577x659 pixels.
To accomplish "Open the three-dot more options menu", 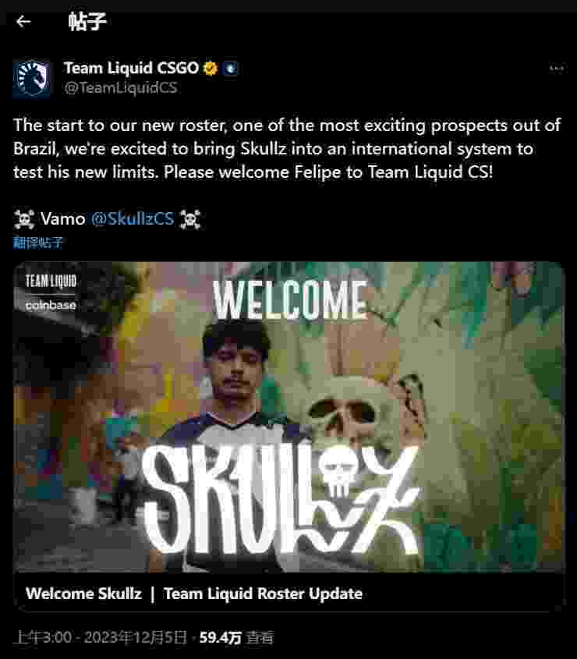I will 557,68.
